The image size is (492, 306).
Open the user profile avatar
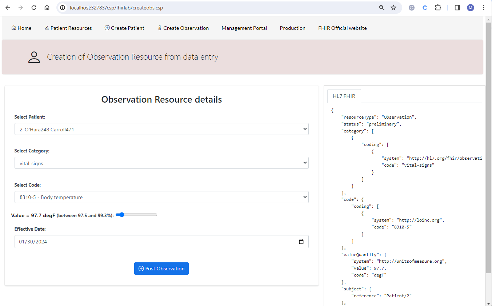pos(471,8)
